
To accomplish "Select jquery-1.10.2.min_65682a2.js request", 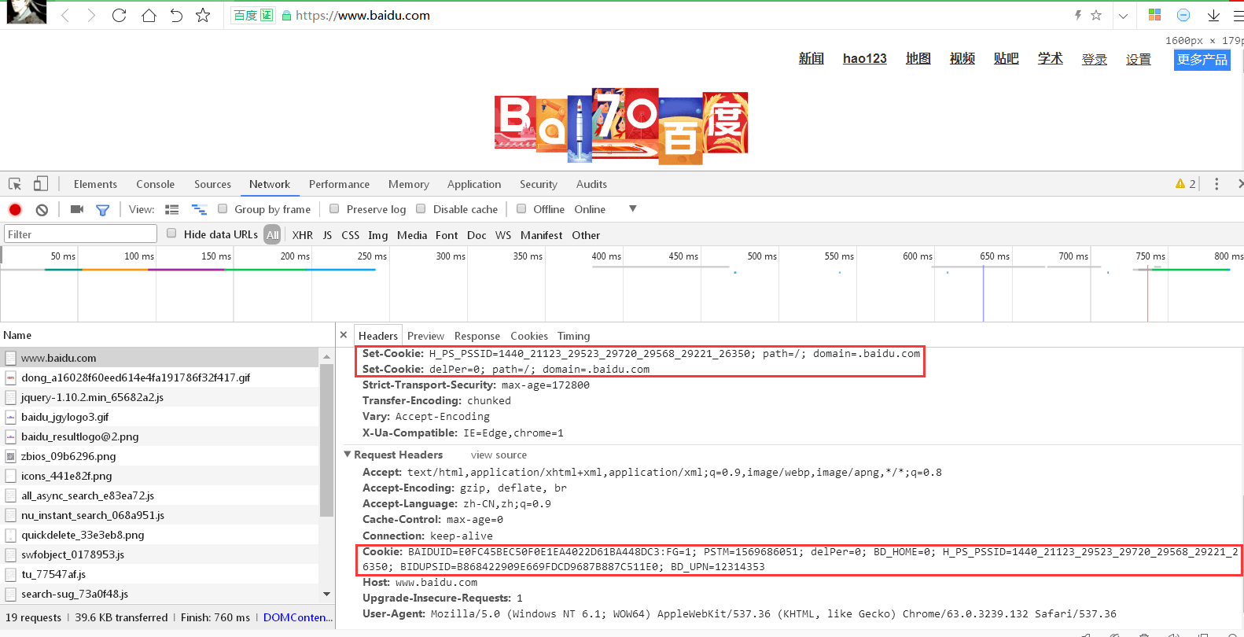I will pyautogui.click(x=160, y=397).
